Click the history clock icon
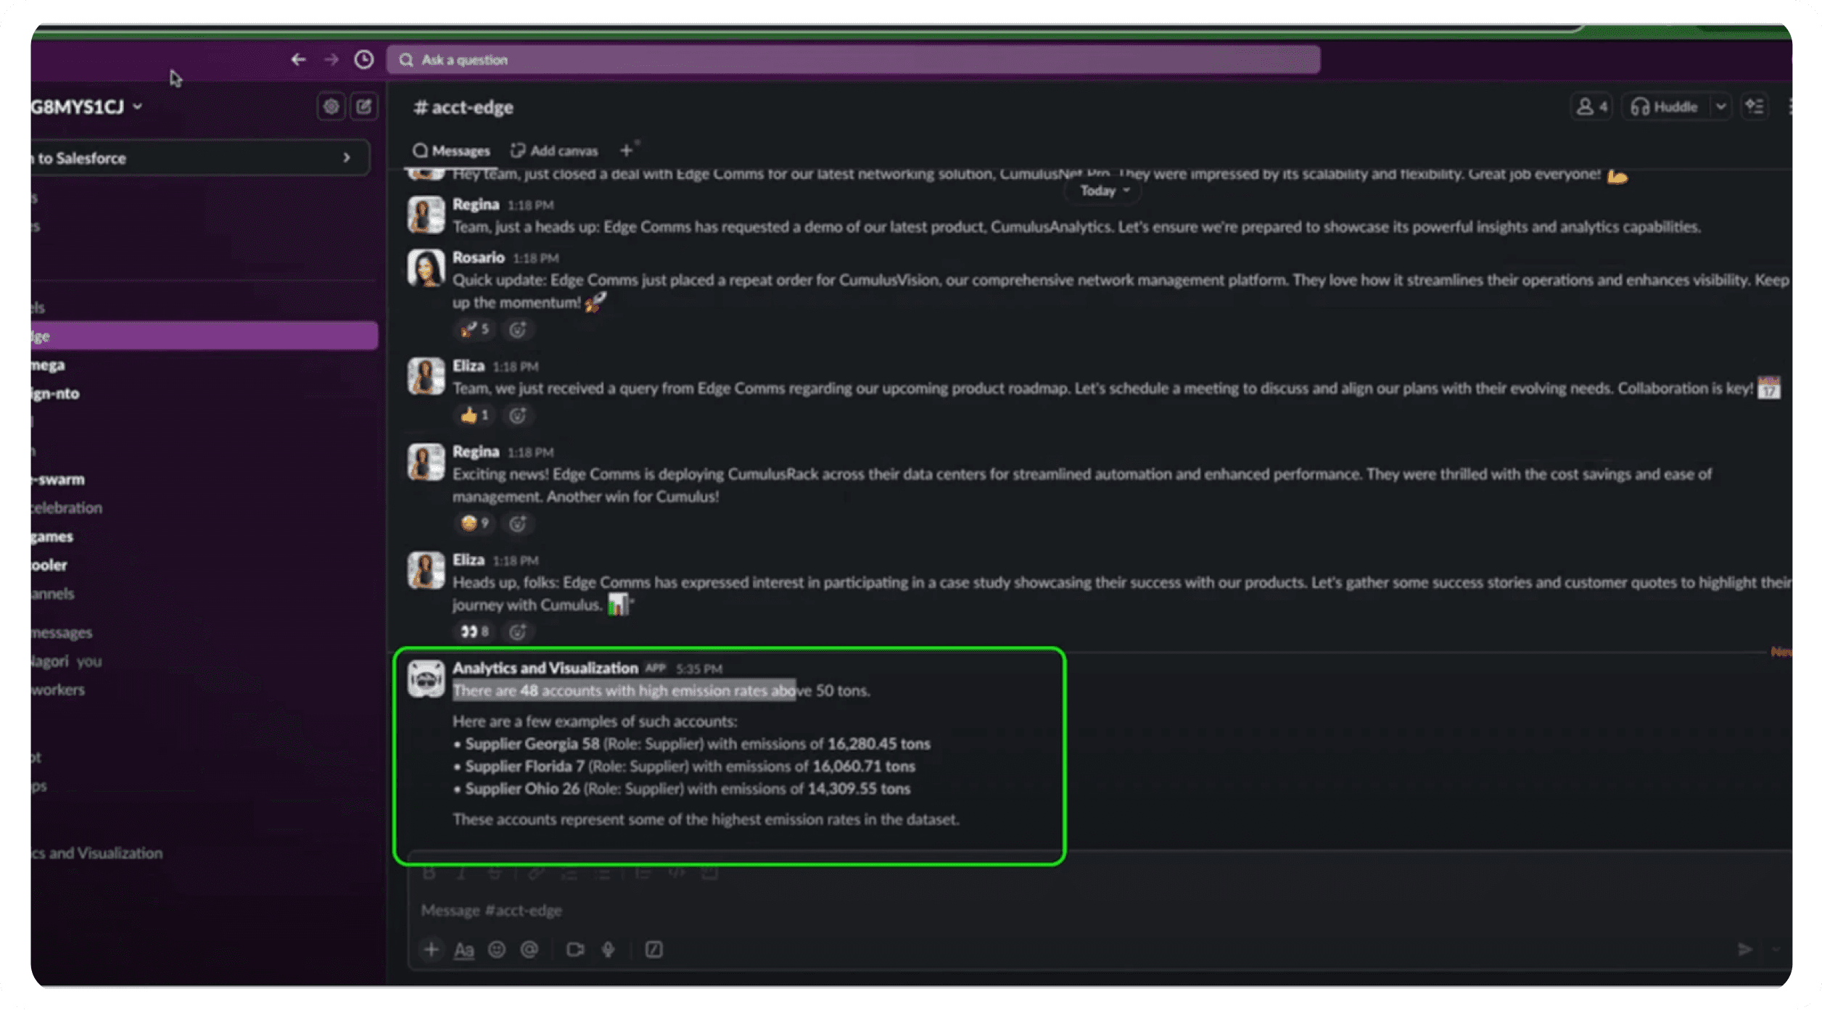The height and width of the screenshot is (1010, 1822). 364,59
